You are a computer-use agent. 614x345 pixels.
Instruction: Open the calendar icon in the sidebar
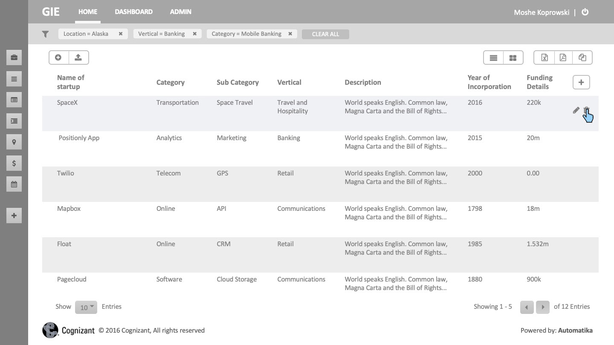14,184
